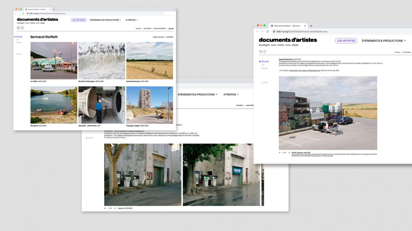Open a new tab in right browser window
The height and width of the screenshot is (231, 412).
(311, 26)
